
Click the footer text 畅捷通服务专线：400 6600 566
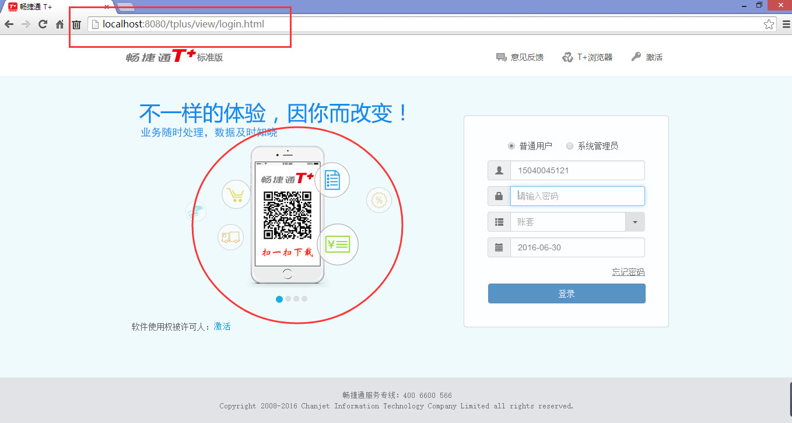(x=397, y=396)
